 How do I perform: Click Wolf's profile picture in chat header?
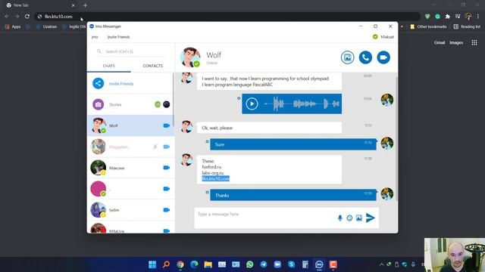click(x=190, y=57)
